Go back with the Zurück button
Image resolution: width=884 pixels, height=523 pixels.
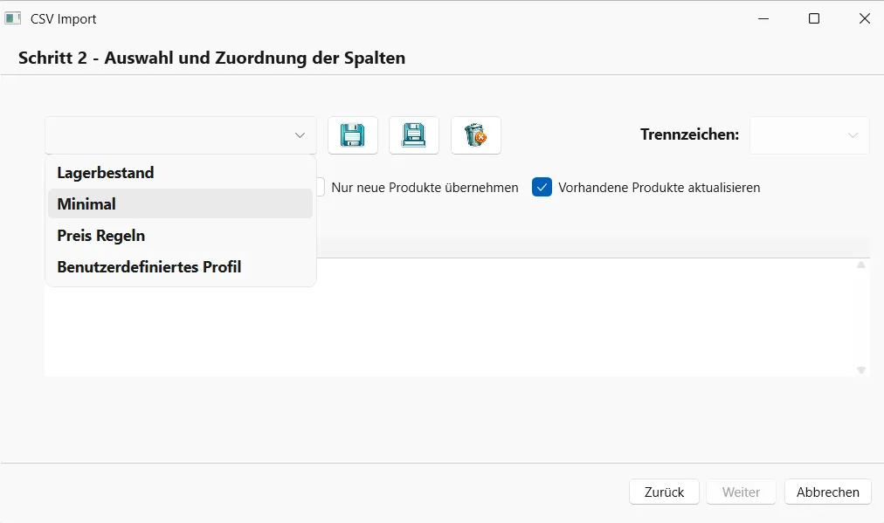664,492
